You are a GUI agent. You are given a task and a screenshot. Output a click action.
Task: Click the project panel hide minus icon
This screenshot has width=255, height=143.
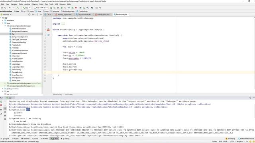coord(41,14)
